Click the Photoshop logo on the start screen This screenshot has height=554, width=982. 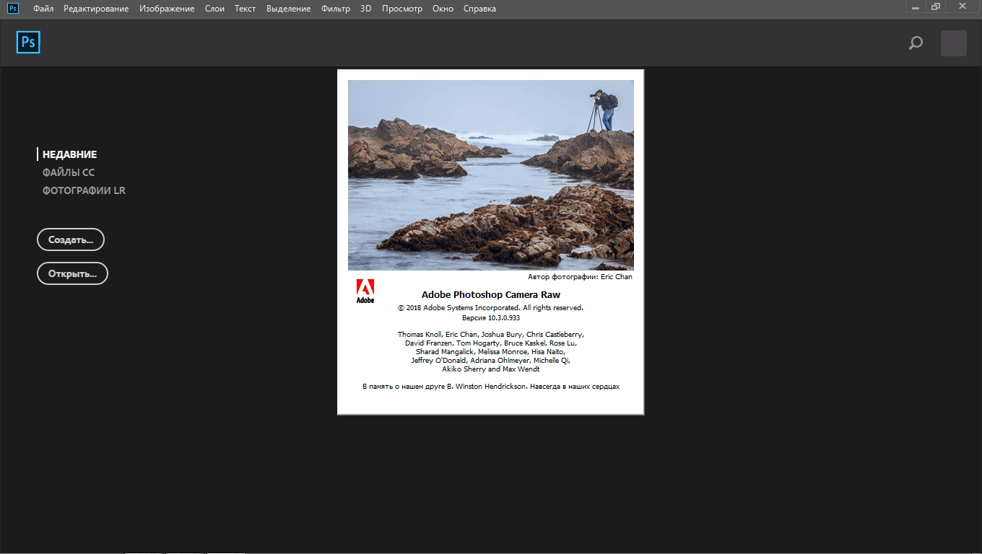(x=28, y=43)
